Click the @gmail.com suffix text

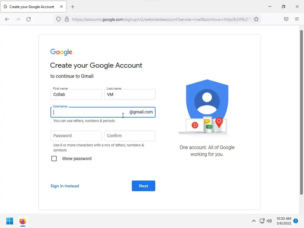point(141,112)
